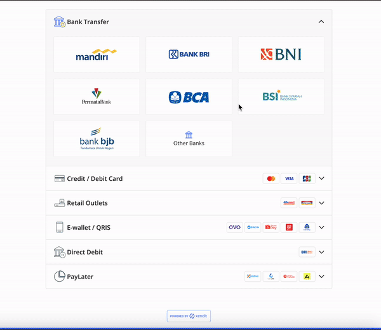Expand the E-wallet / QRIS chevron
The image size is (381, 330).
pos(321,228)
